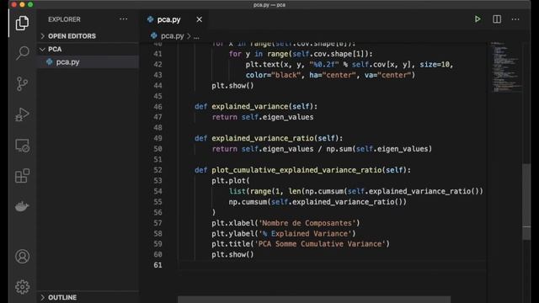
Task: Open the Extensions view
Action: click(x=23, y=176)
